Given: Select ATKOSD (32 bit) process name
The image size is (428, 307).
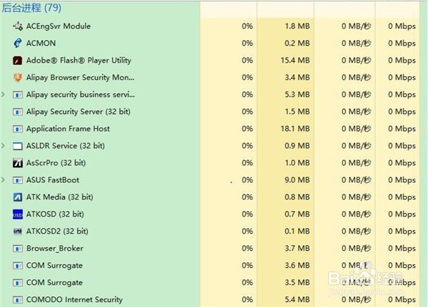Looking at the screenshot, I should [x=55, y=214].
